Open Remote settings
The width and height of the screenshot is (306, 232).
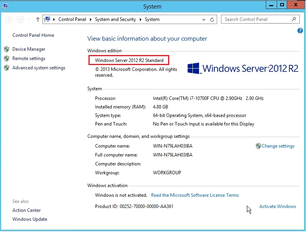[29, 58]
